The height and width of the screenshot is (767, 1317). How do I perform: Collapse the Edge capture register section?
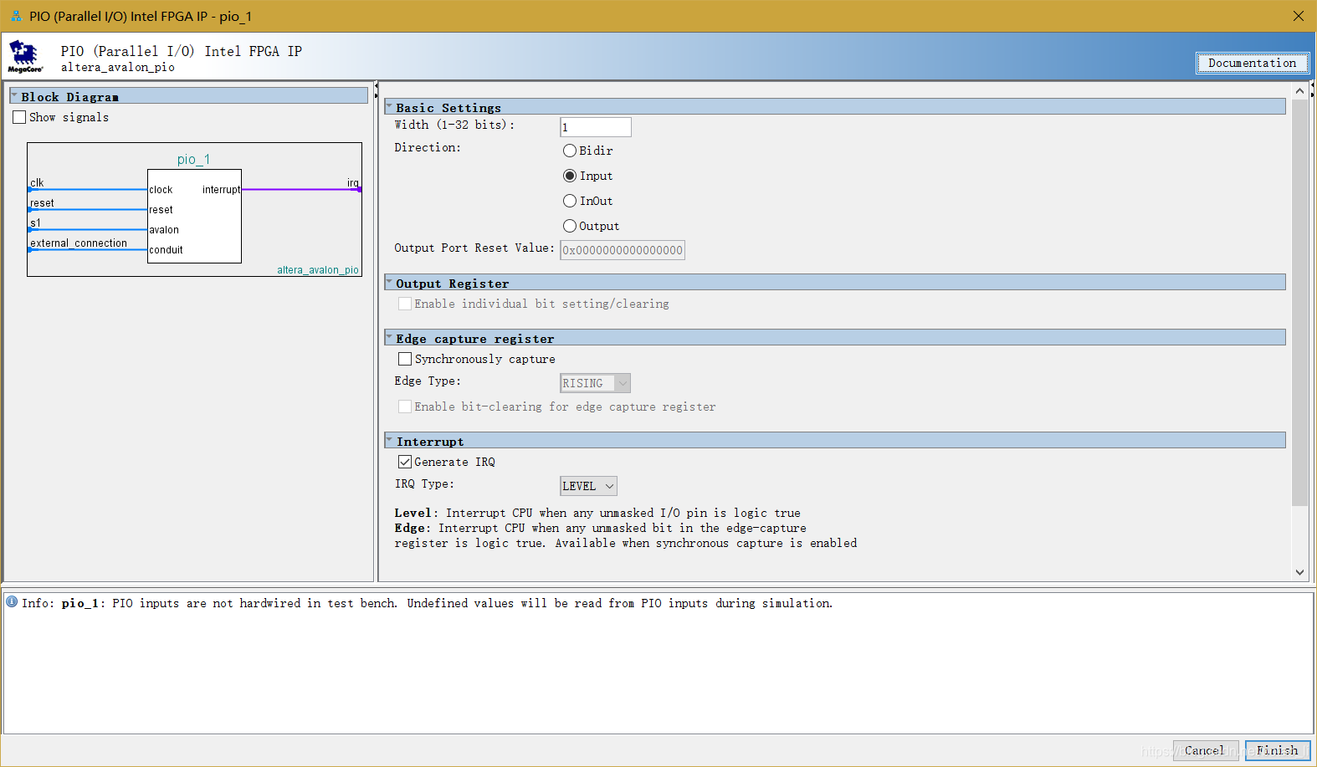point(389,338)
